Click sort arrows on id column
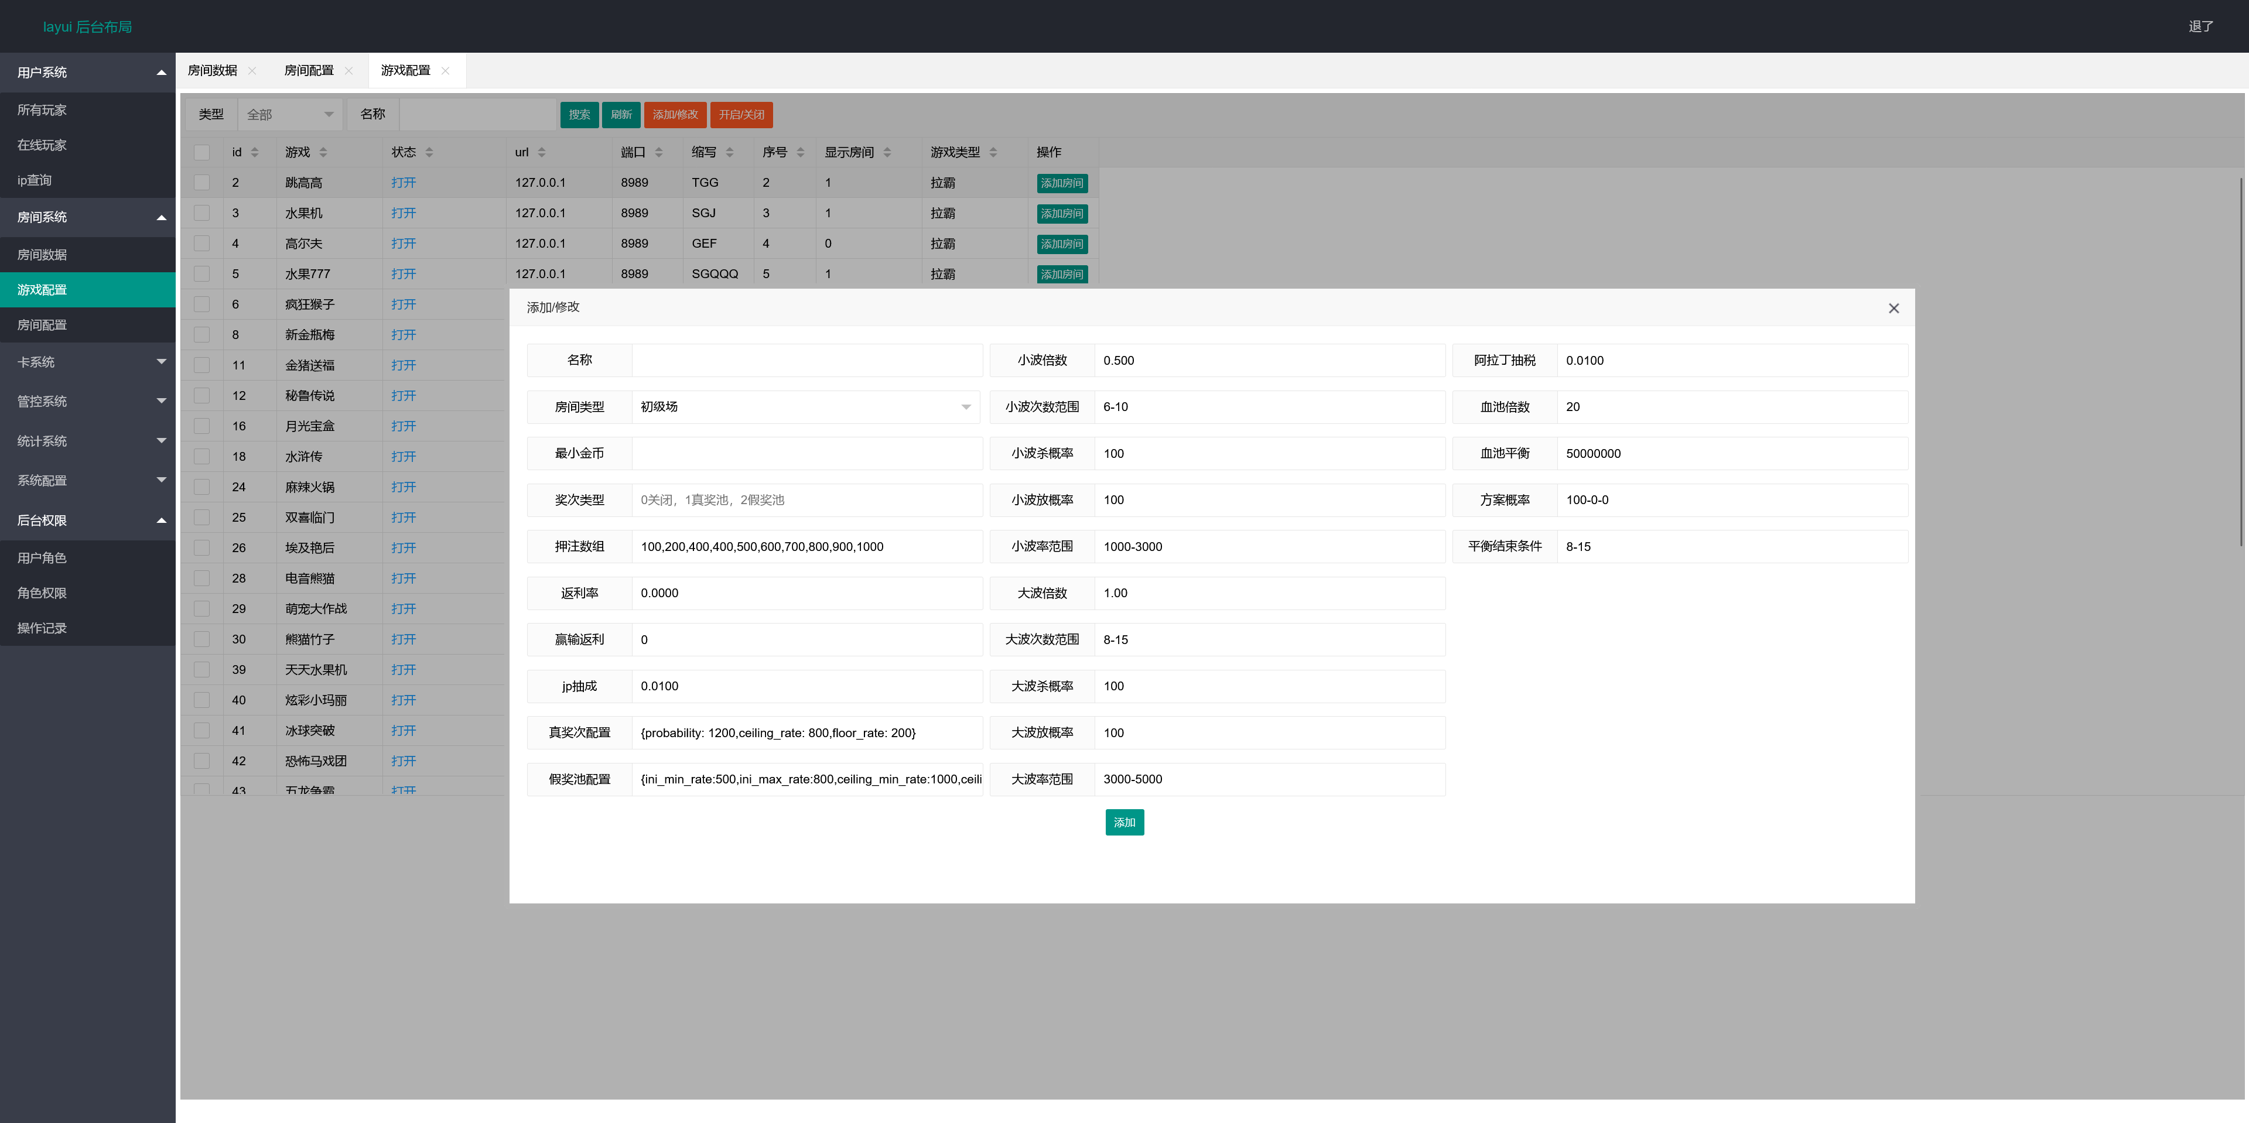This screenshot has width=2249, height=1123. [x=255, y=152]
